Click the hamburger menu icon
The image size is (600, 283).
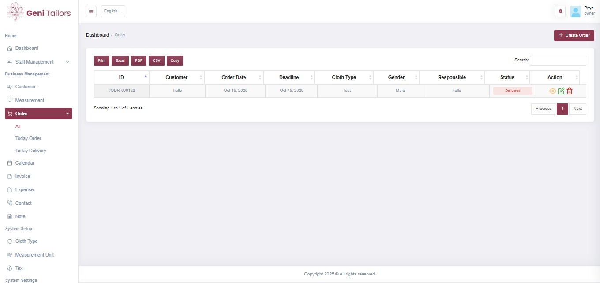91,11
